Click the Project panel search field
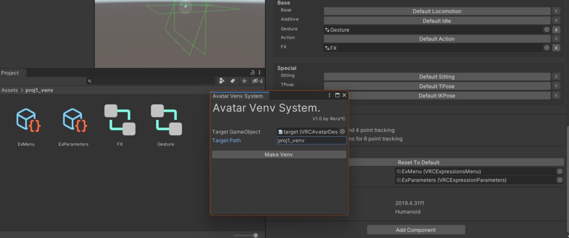The height and width of the screenshot is (238, 569). coord(151,81)
